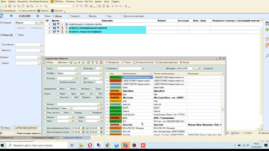This screenshot has height=151, width=269.
Task: Open the Равно dropdown for Вид деятельн.
Action: point(70,108)
